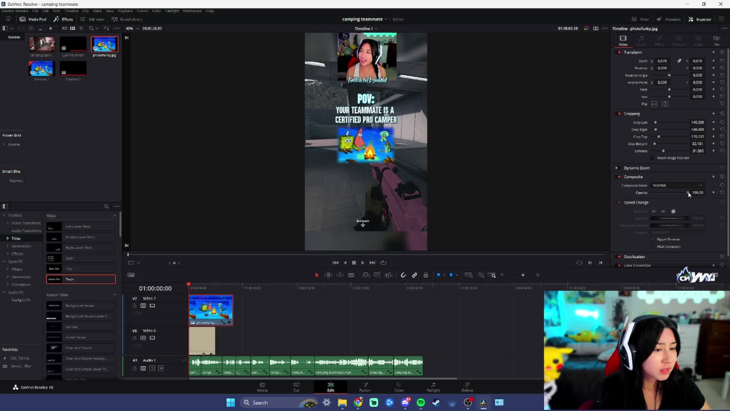
Task: Expand the Video Transitions tree item
Action: 8,223
